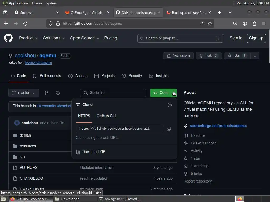Switch to the Projects tab

[104, 76]
